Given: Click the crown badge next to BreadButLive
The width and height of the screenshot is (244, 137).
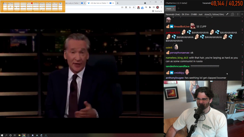Looking at the screenshot, I should click(172, 26).
